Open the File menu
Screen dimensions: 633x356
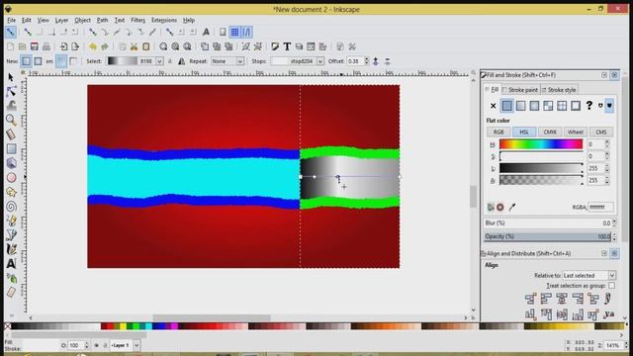point(11,20)
